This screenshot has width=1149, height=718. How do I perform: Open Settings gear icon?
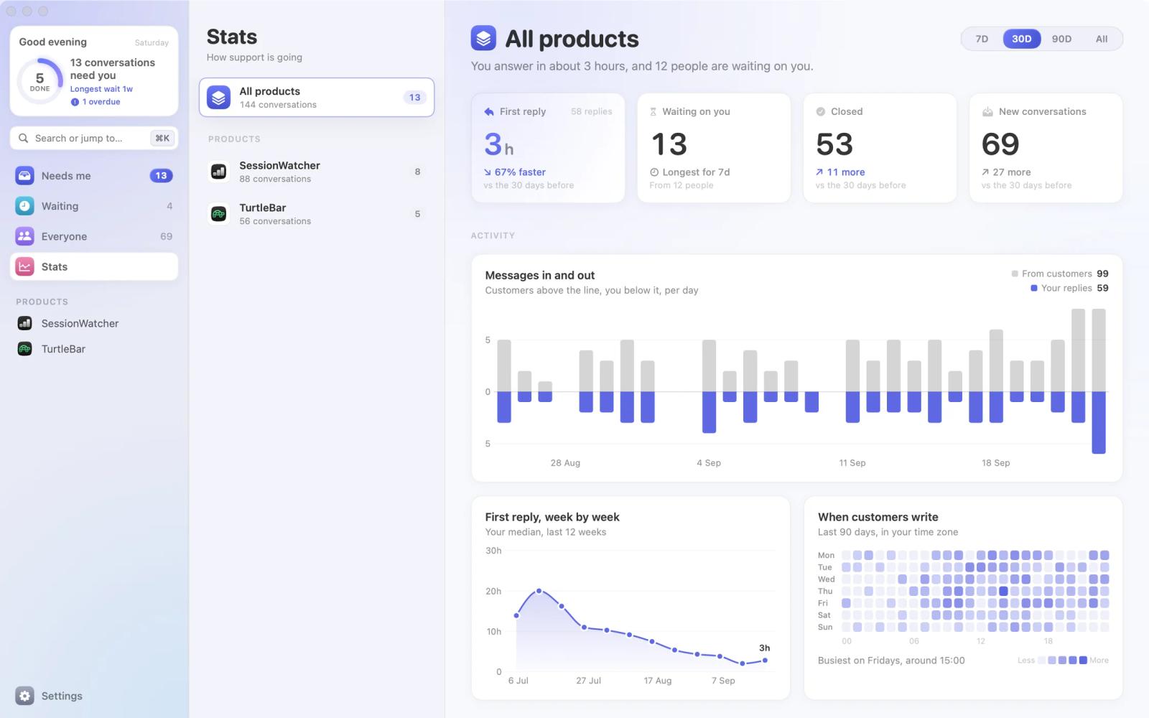(24, 696)
